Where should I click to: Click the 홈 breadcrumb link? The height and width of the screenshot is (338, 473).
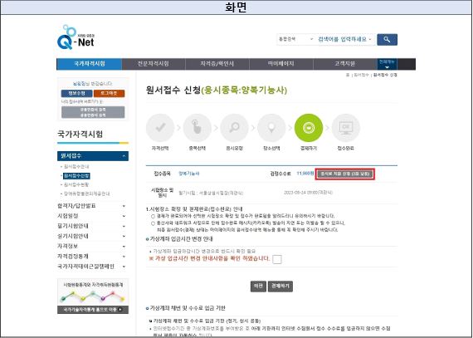348,75
